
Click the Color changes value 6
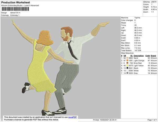point(135,20)
